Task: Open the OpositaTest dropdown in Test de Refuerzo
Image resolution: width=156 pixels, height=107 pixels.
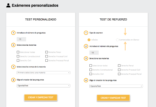Action: [x=116, y=86]
